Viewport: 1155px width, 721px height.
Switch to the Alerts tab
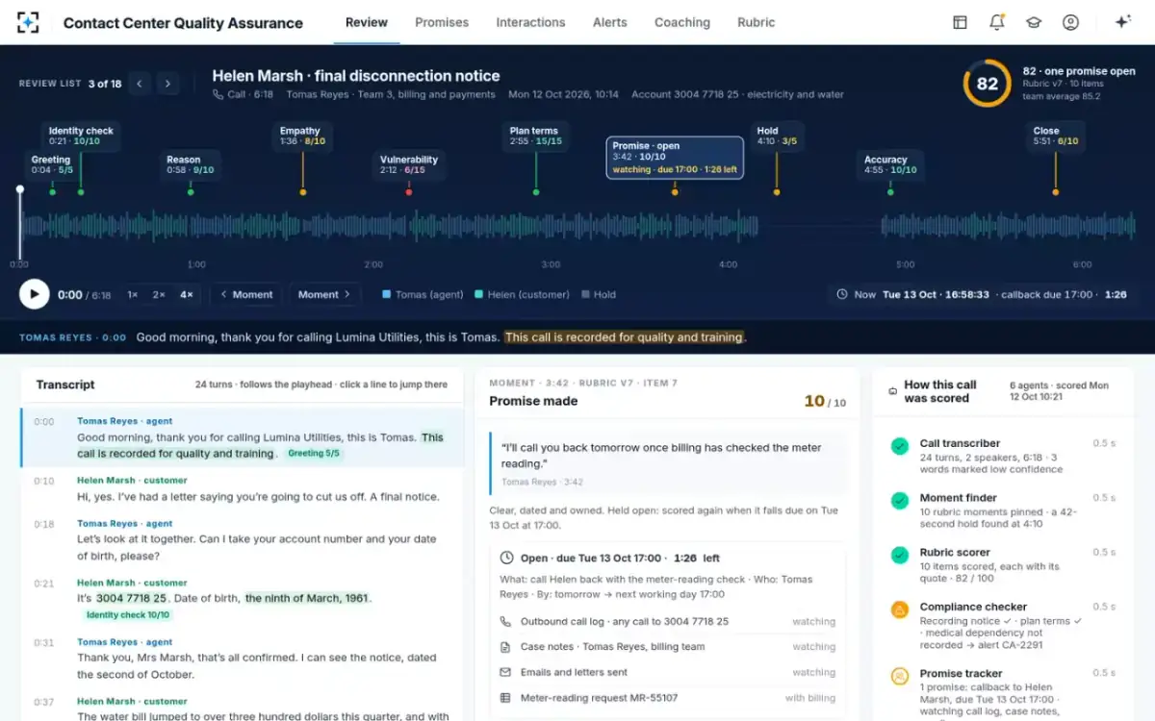pyautogui.click(x=610, y=22)
